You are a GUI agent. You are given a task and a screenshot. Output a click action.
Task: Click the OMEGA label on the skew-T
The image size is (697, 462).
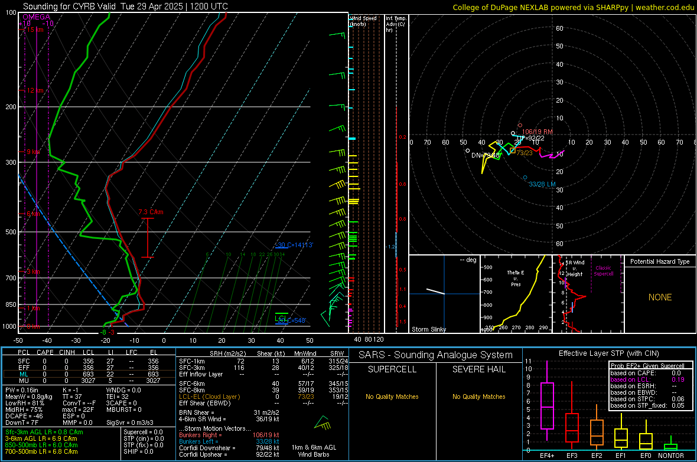(x=37, y=17)
